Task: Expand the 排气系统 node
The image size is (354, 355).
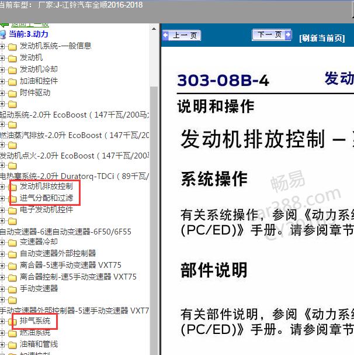Action: pos(2,321)
